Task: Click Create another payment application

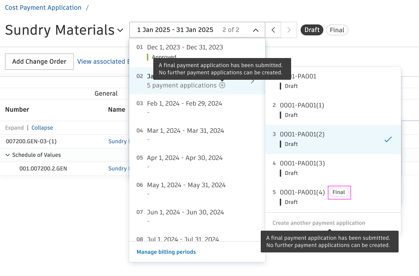Action: (x=319, y=223)
